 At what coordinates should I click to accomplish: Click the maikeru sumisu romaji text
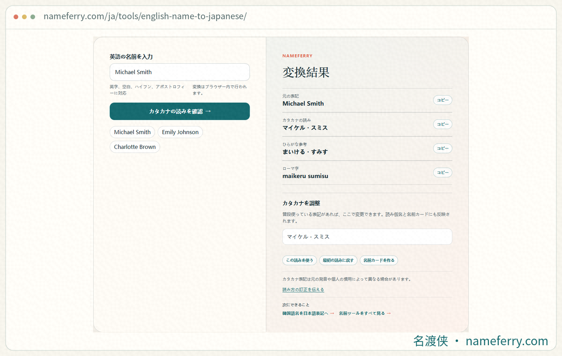tap(305, 176)
